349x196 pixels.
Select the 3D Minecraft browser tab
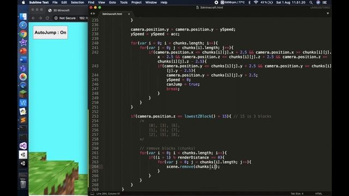(62, 10)
